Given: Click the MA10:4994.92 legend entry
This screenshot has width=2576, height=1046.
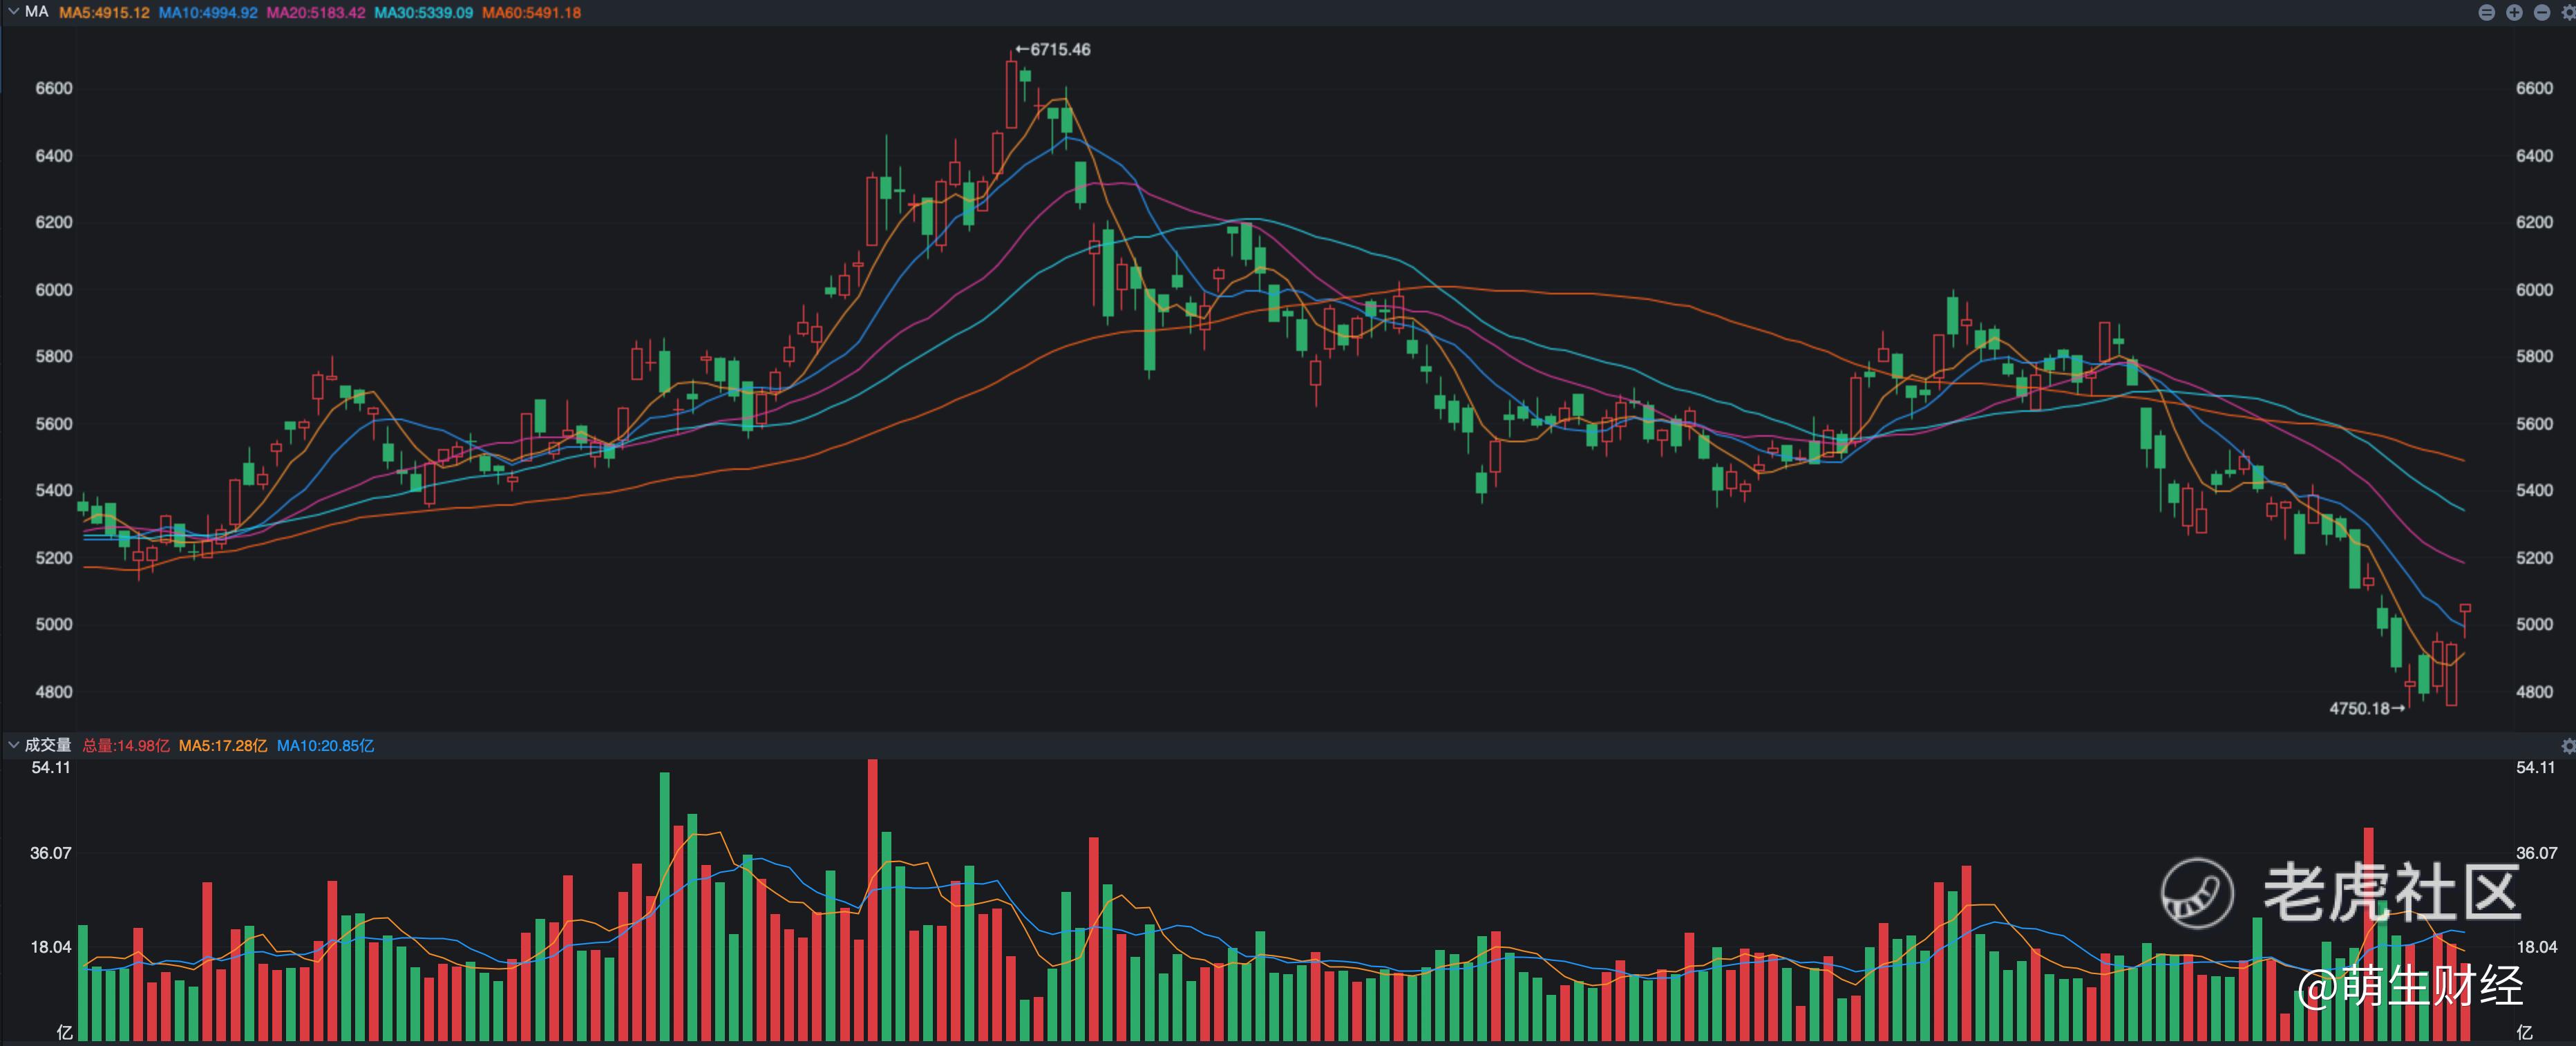Looking at the screenshot, I should coord(208,13).
